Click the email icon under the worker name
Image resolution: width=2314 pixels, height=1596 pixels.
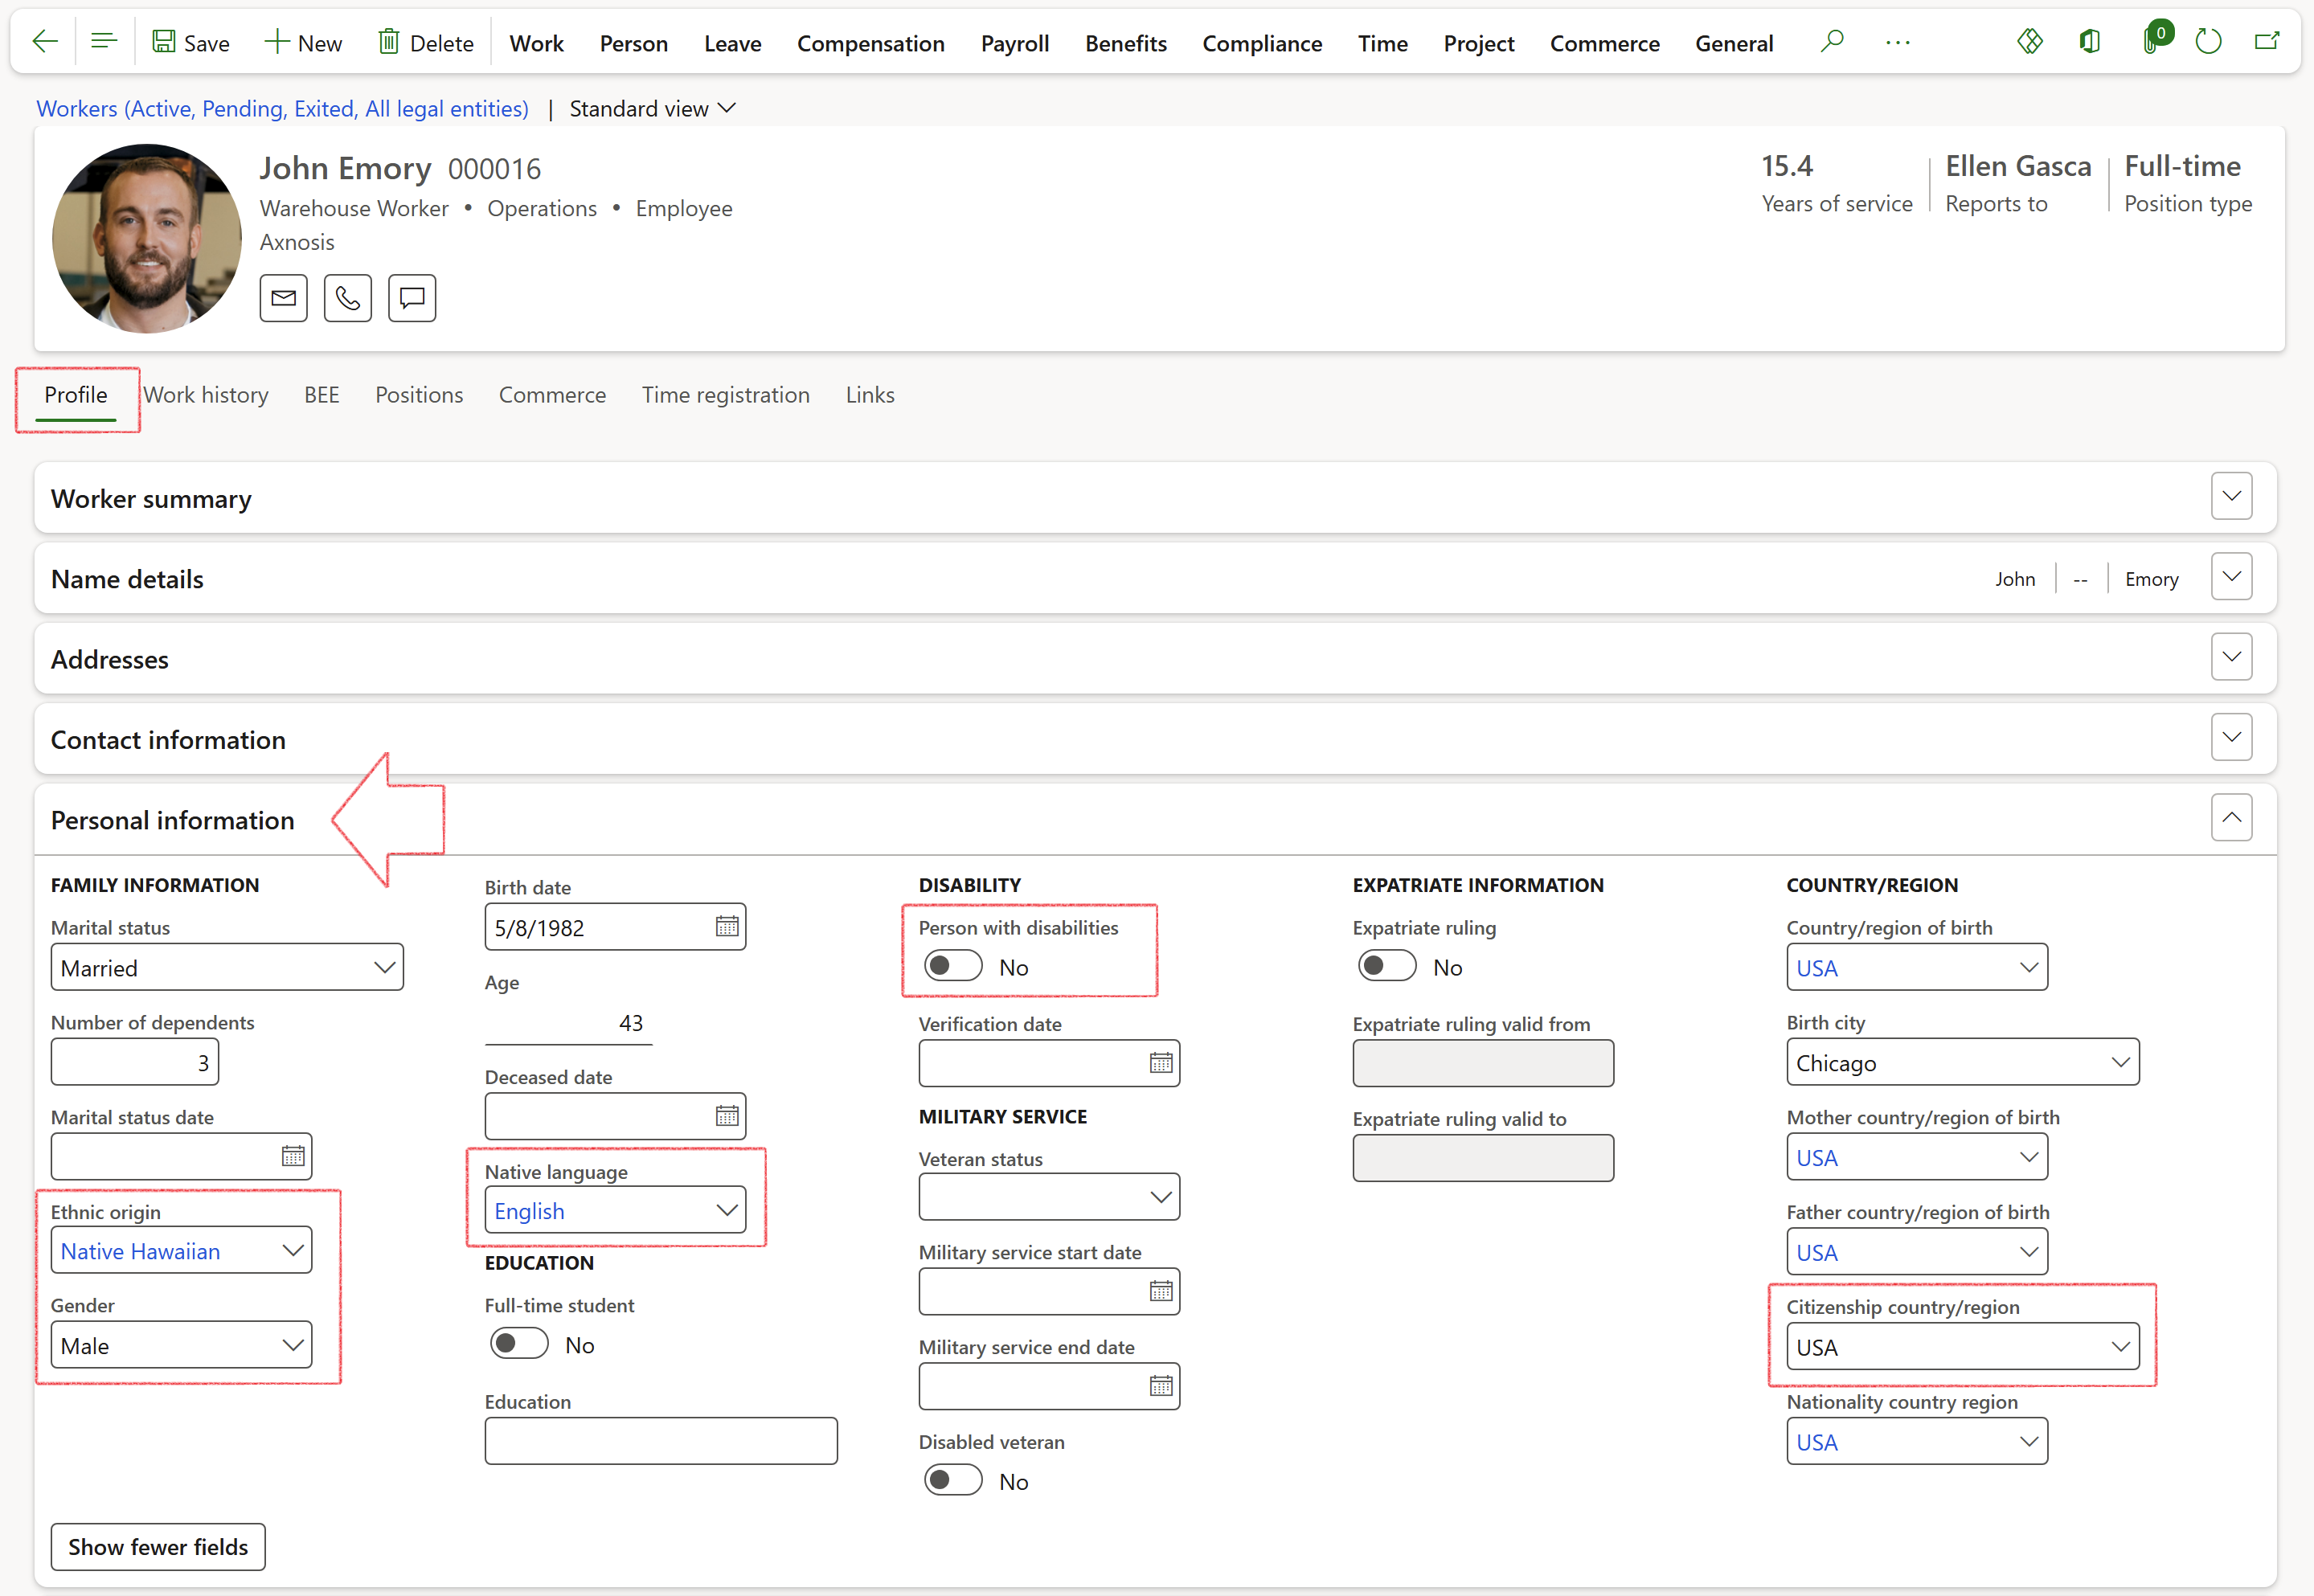click(283, 298)
